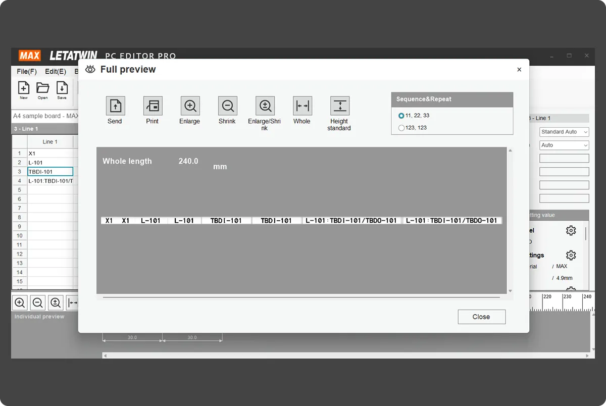The width and height of the screenshot is (606, 406).
Task: Open gear icon beside the 'tings' label
Action: point(571,255)
